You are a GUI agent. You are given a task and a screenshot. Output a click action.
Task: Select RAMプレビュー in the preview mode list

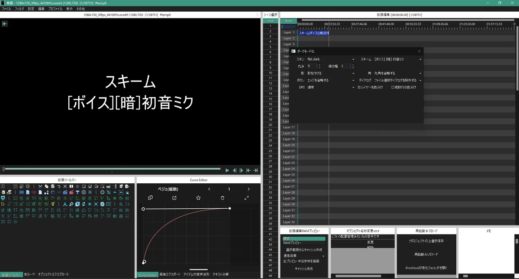[x=304, y=243]
